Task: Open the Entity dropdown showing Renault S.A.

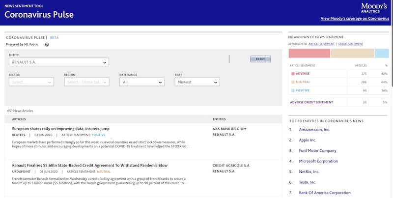Action: [59, 62]
